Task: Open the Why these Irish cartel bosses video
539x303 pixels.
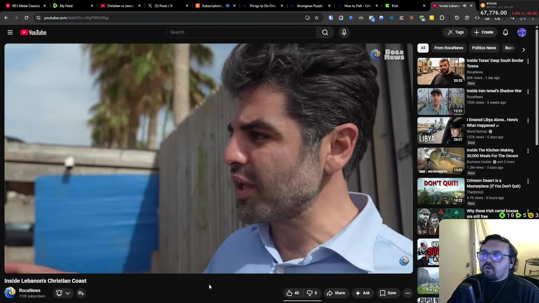Action: pyautogui.click(x=492, y=213)
